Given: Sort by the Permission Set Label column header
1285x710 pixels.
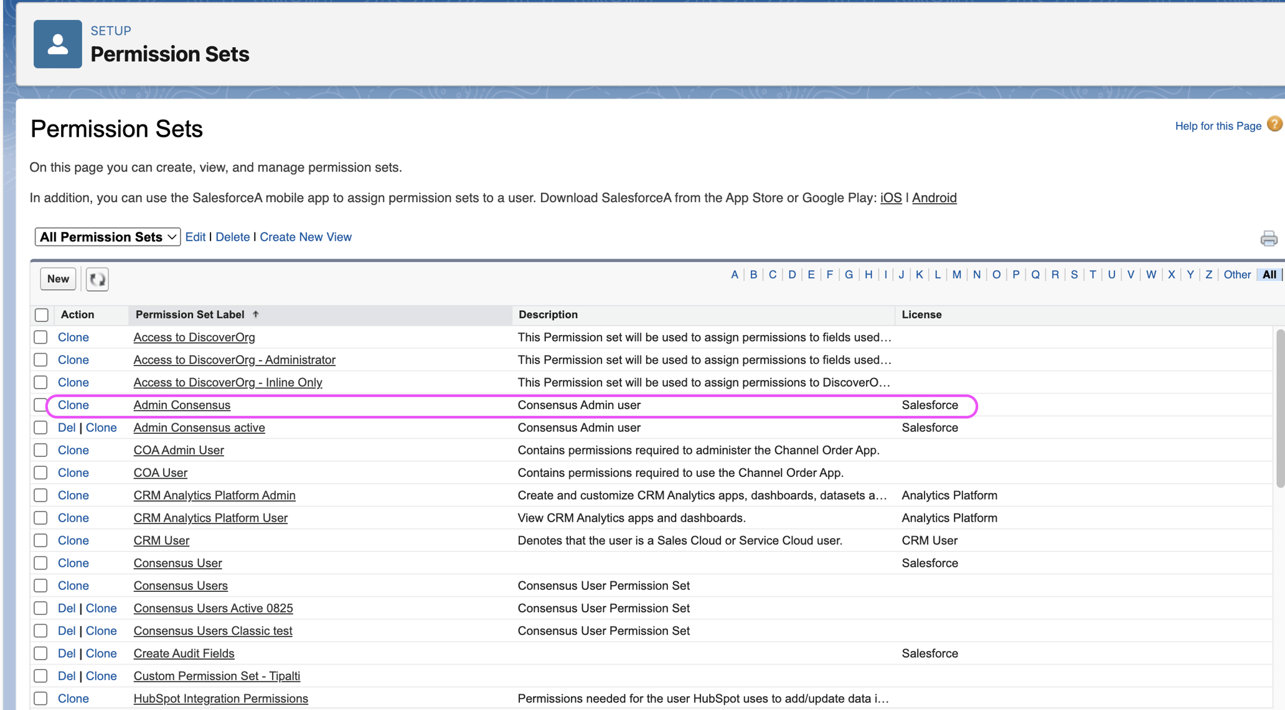Looking at the screenshot, I should pyautogui.click(x=190, y=315).
